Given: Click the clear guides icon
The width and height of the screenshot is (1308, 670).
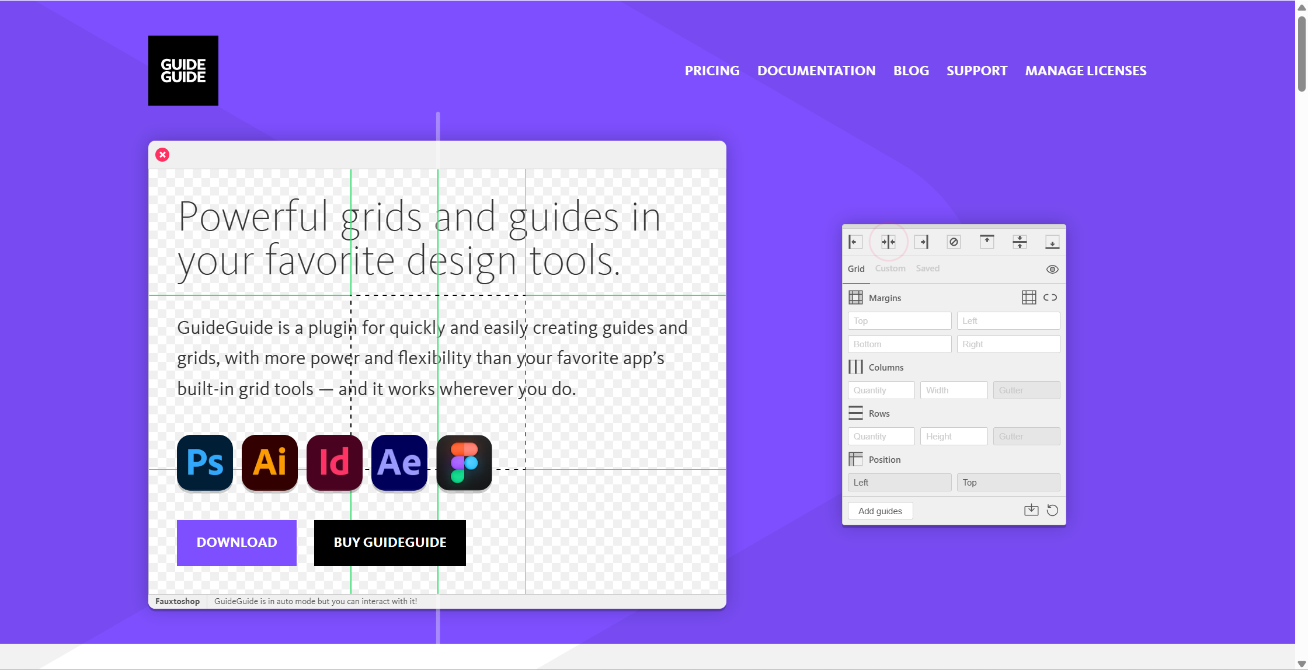Looking at the screenshot, I should coord(954,242).
